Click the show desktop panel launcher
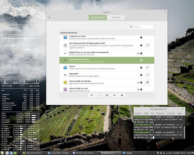Image resolution: width=194 pixels, height=155 pixels. pos(7,153)
